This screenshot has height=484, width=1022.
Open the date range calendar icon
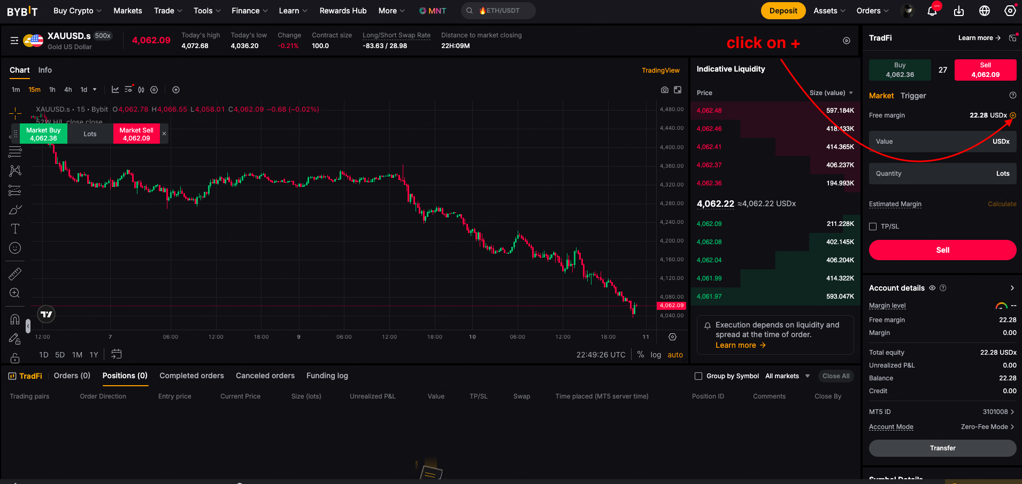tap(116, 354)
